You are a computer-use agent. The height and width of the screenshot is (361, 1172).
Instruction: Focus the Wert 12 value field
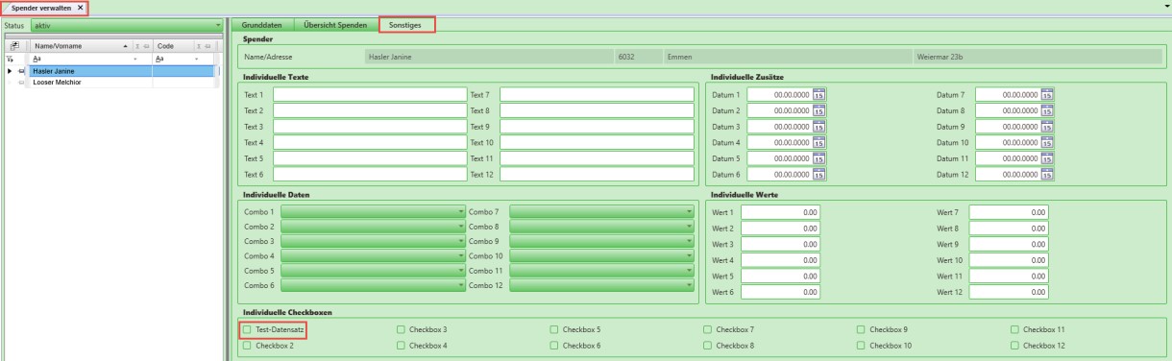pyautogui.click(x=1009, y=291)
